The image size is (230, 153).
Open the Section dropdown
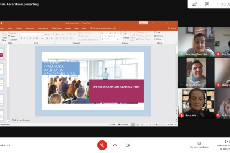pos(13,40)
